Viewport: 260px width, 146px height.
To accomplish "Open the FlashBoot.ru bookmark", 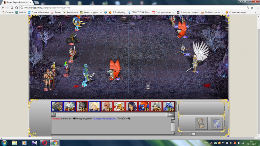I will (x=212, y=12).
